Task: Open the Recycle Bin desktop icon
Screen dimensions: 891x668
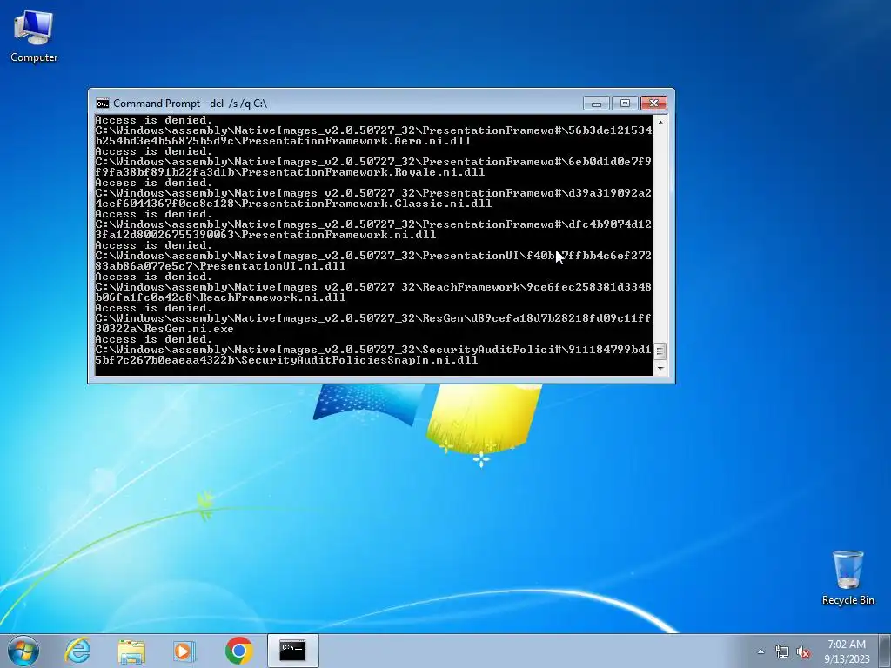Action: 847,578
